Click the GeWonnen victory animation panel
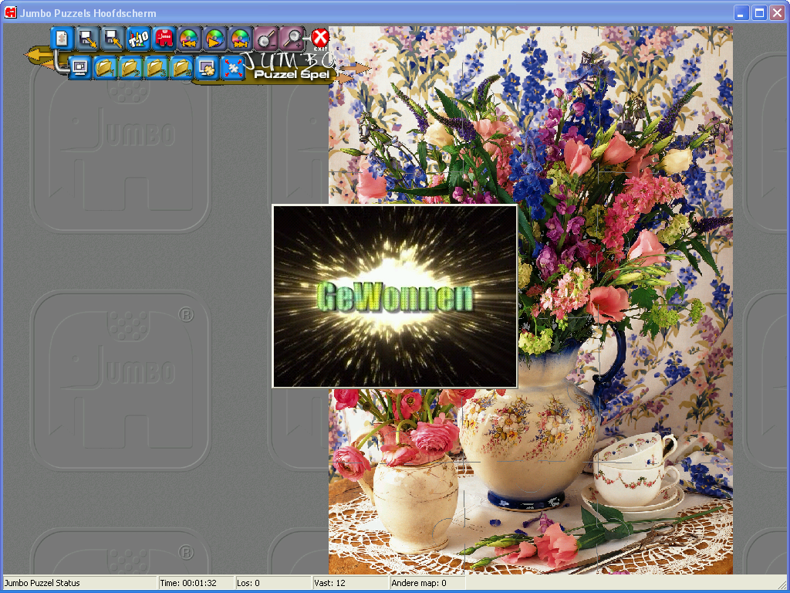Viewport: 790px width, 593px height. [x=395, y=296]
